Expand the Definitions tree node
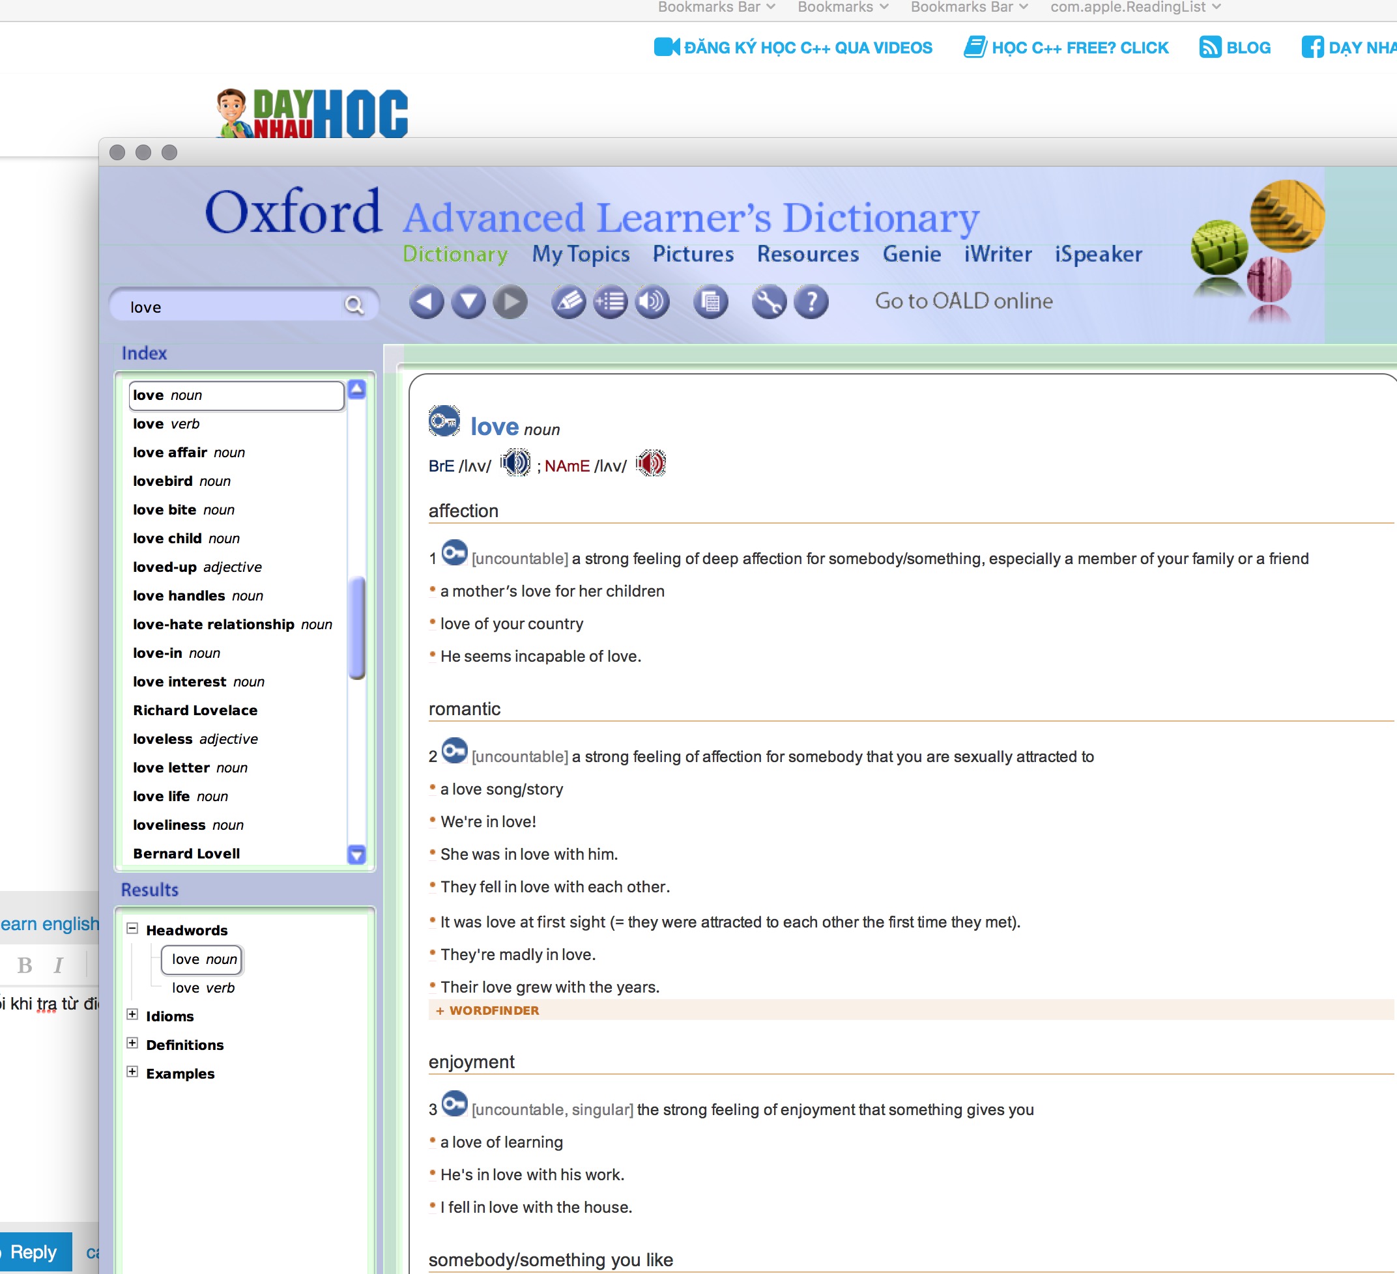The image size is (1397, 1274). [x=132, y=1043]
